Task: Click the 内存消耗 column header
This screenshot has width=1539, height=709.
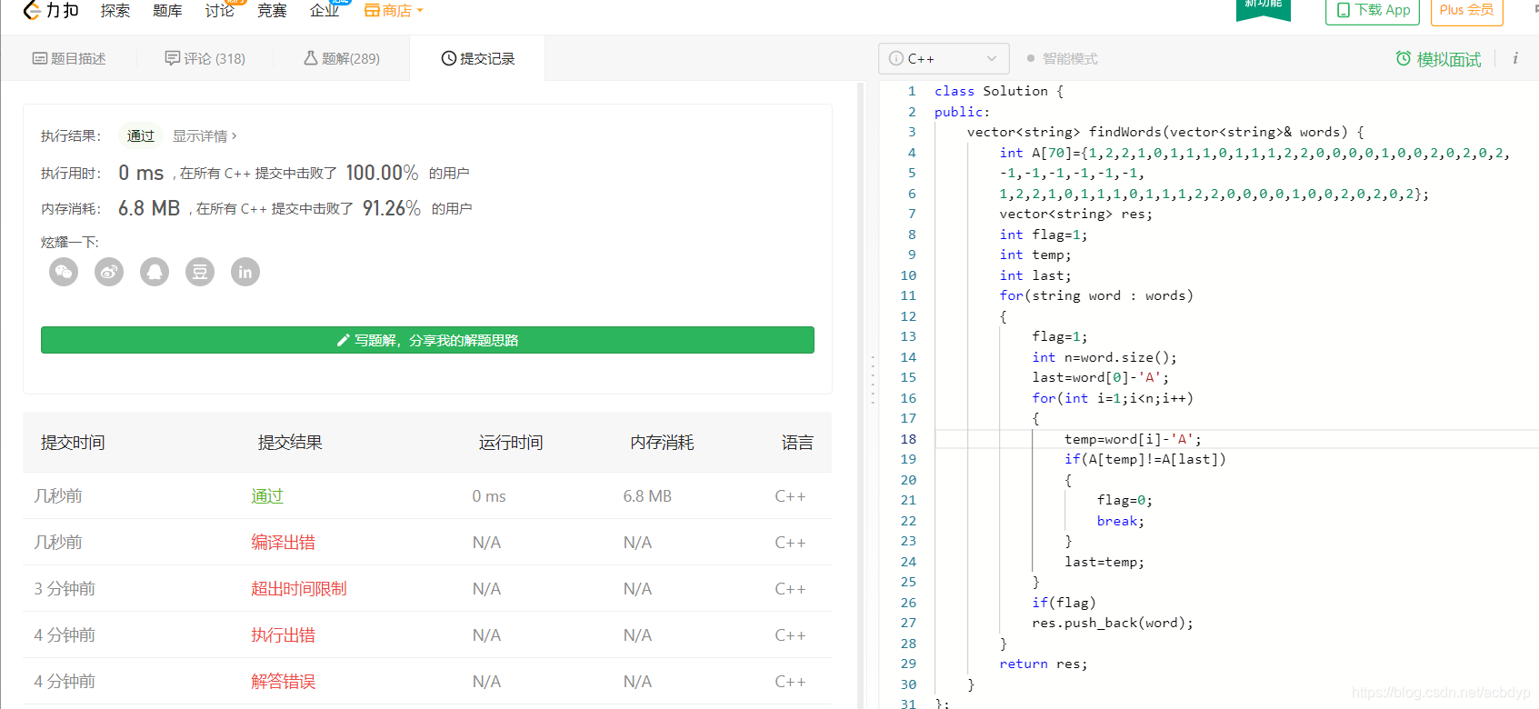Action: tap(662, 443)
